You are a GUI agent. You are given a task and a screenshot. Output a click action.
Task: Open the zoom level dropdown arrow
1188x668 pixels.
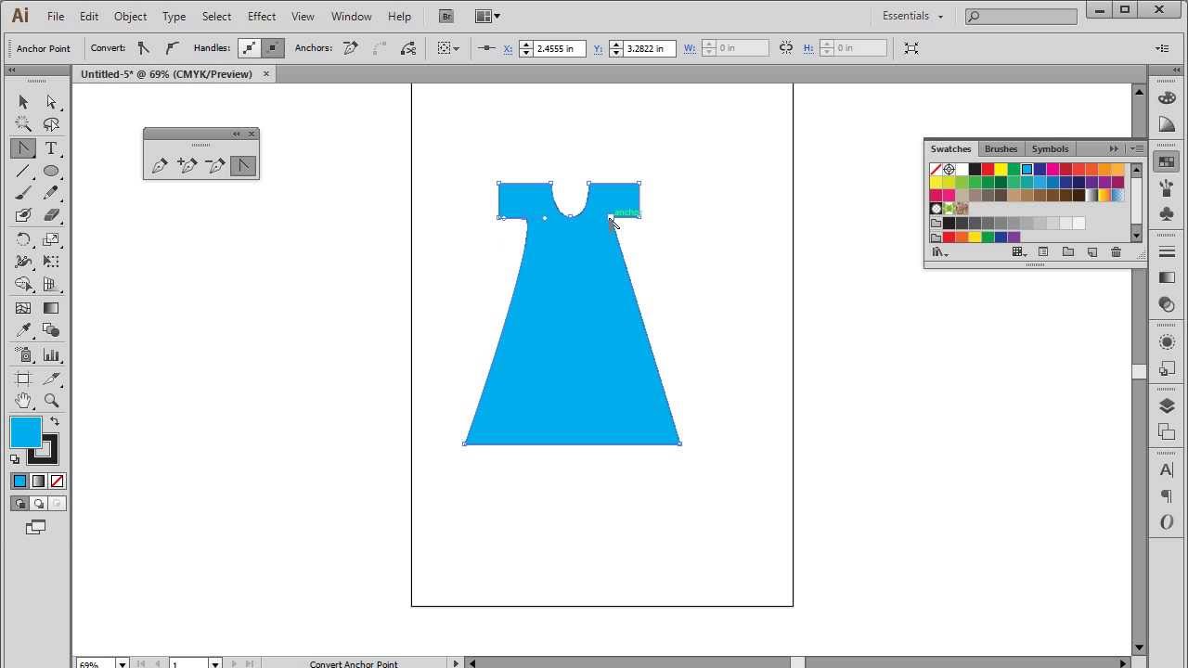pos(122,664)
